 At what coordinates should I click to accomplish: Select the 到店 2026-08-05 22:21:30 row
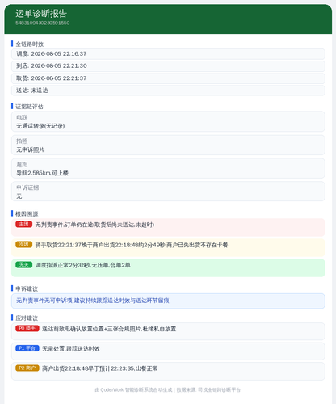[168, 66]
